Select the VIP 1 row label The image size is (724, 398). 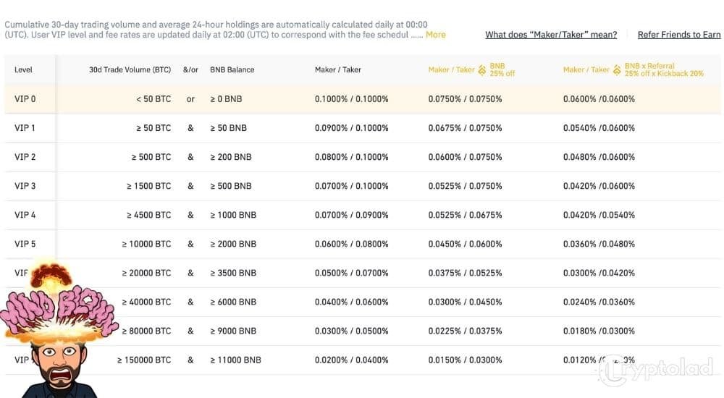tap(25, 128)
